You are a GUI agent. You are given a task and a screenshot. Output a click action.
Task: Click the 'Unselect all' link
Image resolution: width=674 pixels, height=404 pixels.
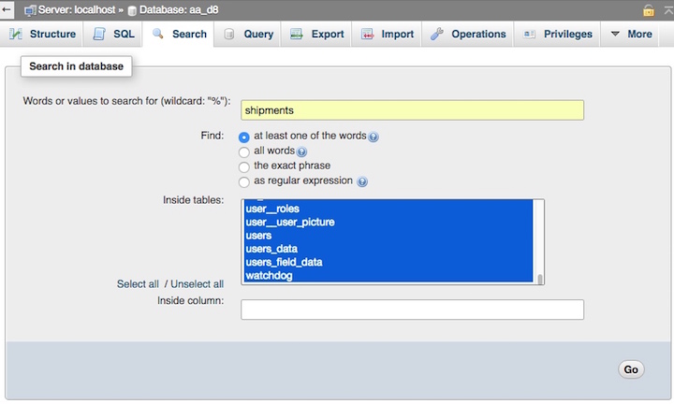click(197, 284)
